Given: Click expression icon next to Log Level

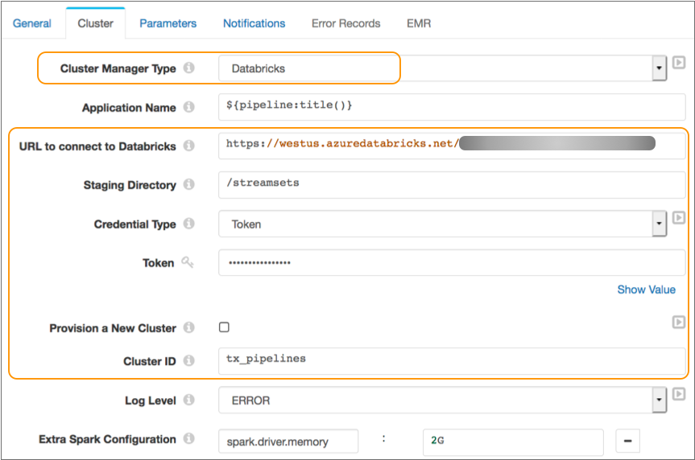Looking at the screenshot, I should click(679, 394).
